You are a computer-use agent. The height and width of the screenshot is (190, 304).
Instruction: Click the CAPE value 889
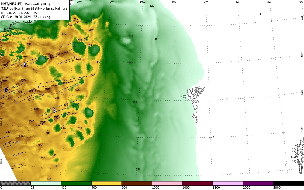6,65
